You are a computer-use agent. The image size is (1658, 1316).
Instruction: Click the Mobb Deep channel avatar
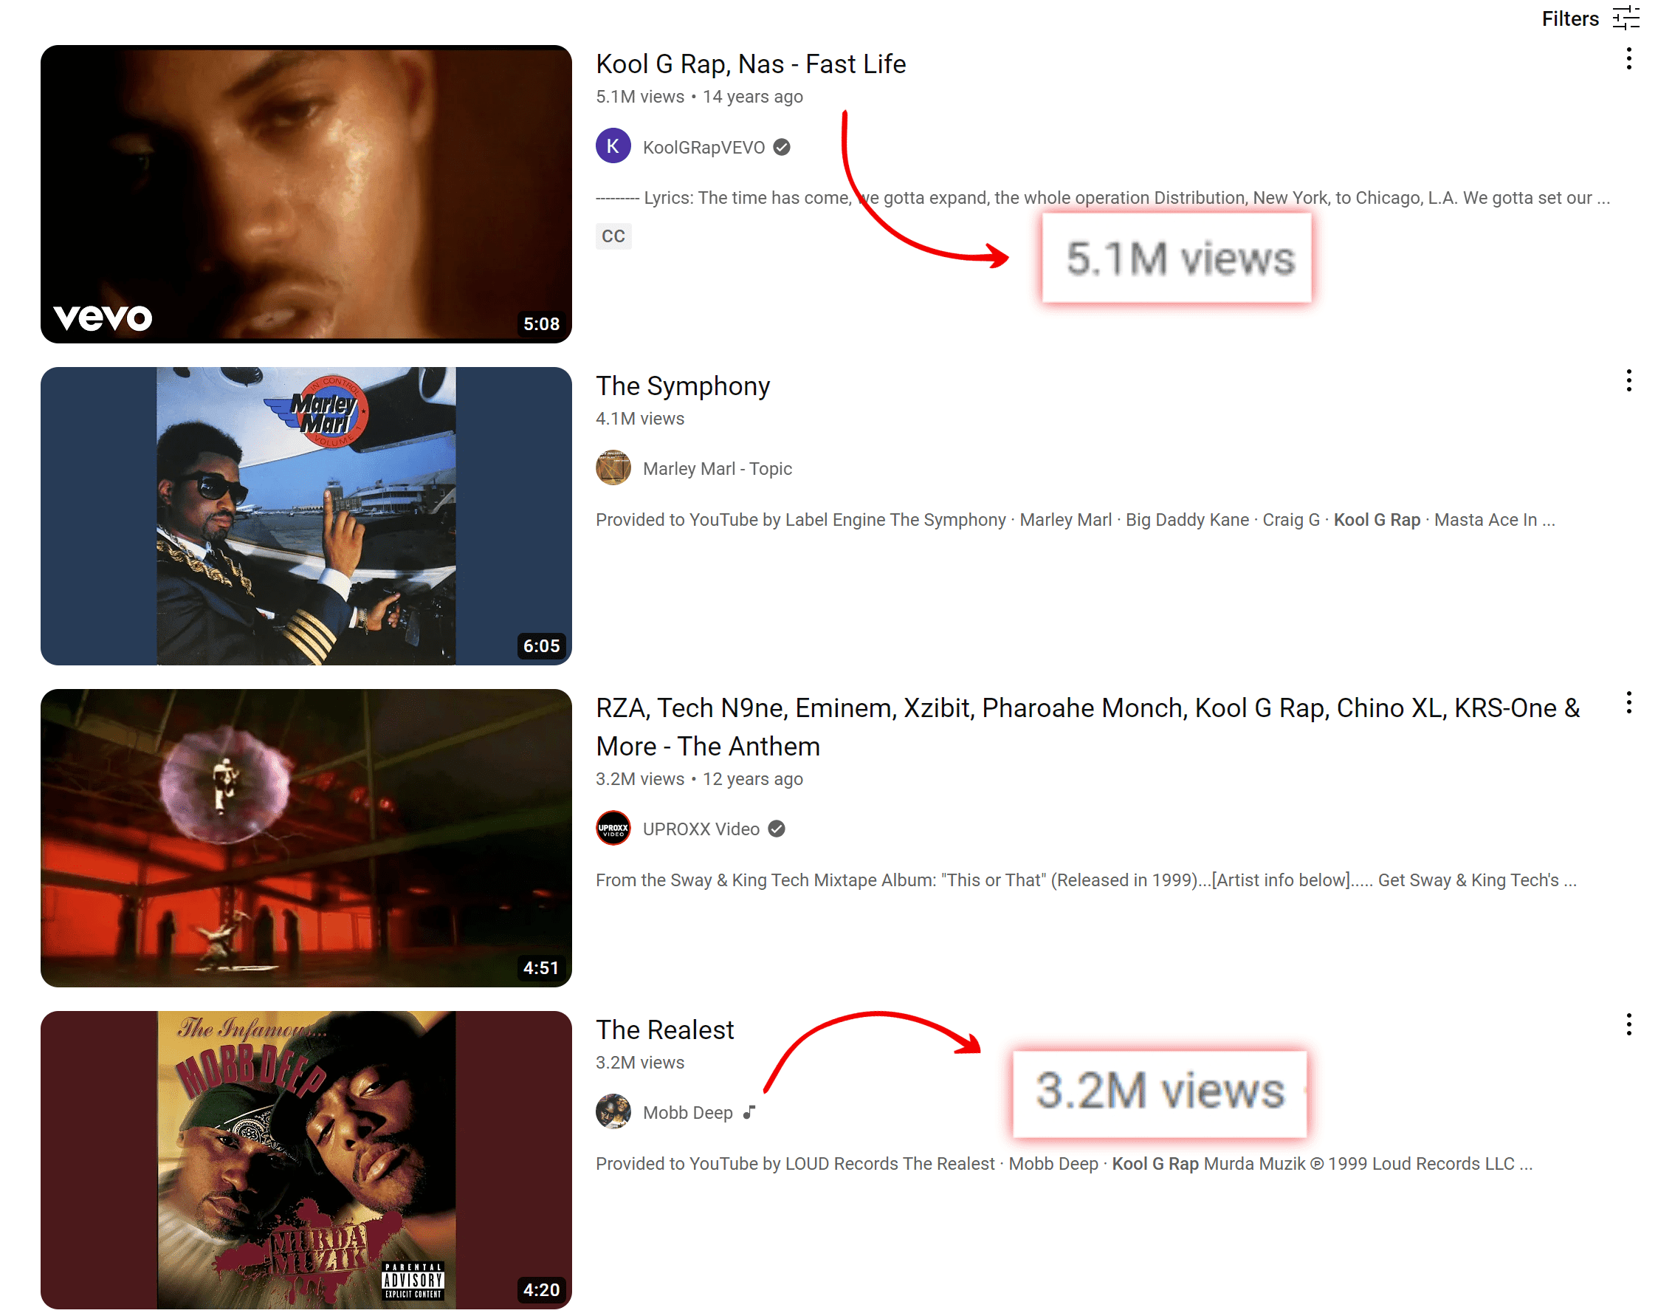coord(613,1111)
